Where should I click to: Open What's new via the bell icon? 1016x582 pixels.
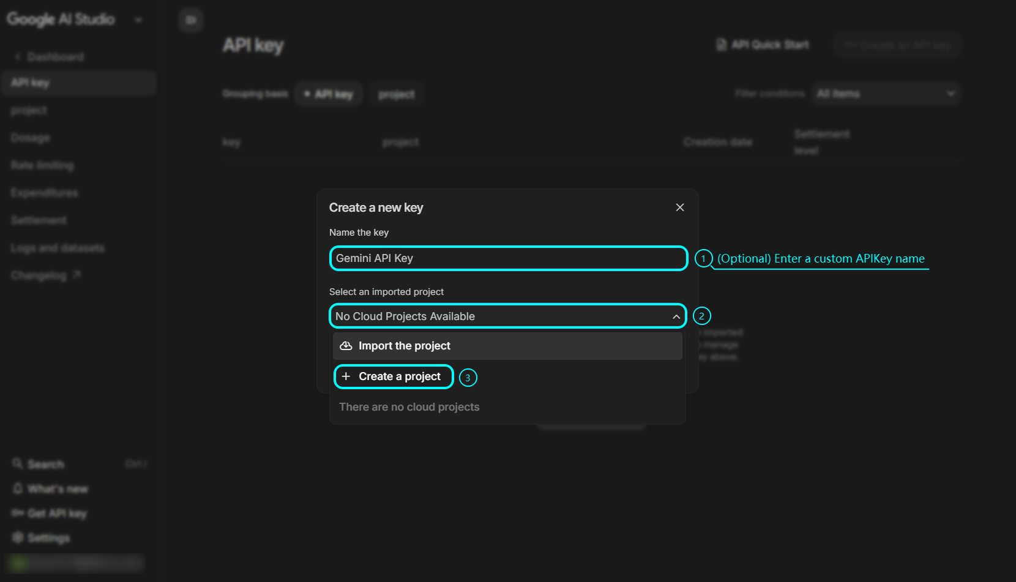pyautogui.click(x=18, y=488)
